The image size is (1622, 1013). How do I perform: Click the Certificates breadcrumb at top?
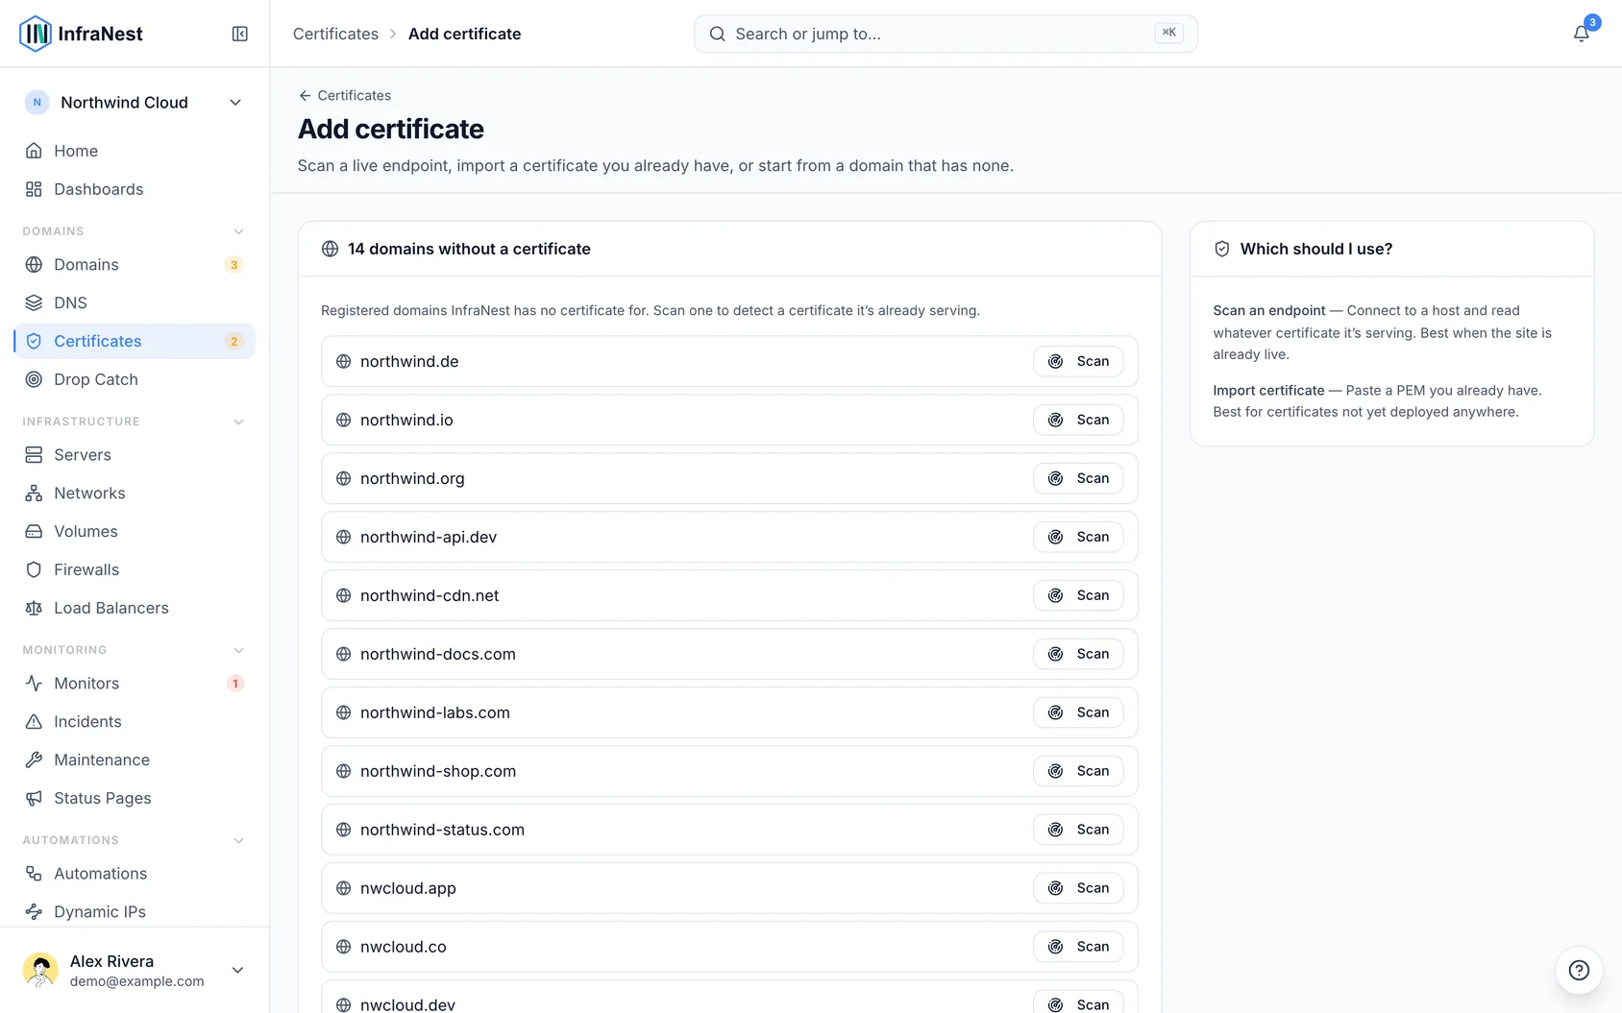pyautogui.click(x=335, y=34)
